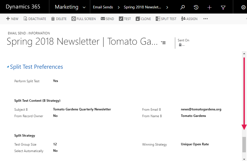The height and width of the screenshot is (161, 247).
Task: Toggle From Record Owner value No
Action: [x=55, y=116]
